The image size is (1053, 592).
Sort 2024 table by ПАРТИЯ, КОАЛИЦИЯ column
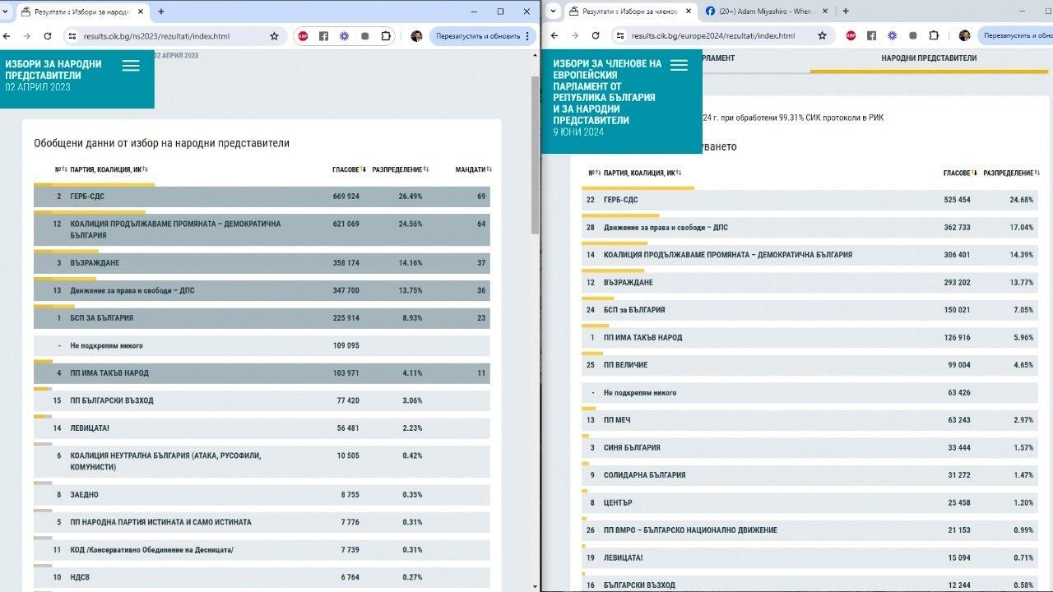[x=642, y=173]
